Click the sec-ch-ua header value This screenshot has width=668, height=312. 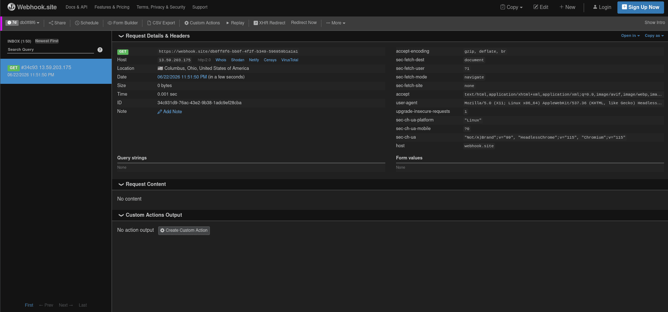[x=545, y=138]
